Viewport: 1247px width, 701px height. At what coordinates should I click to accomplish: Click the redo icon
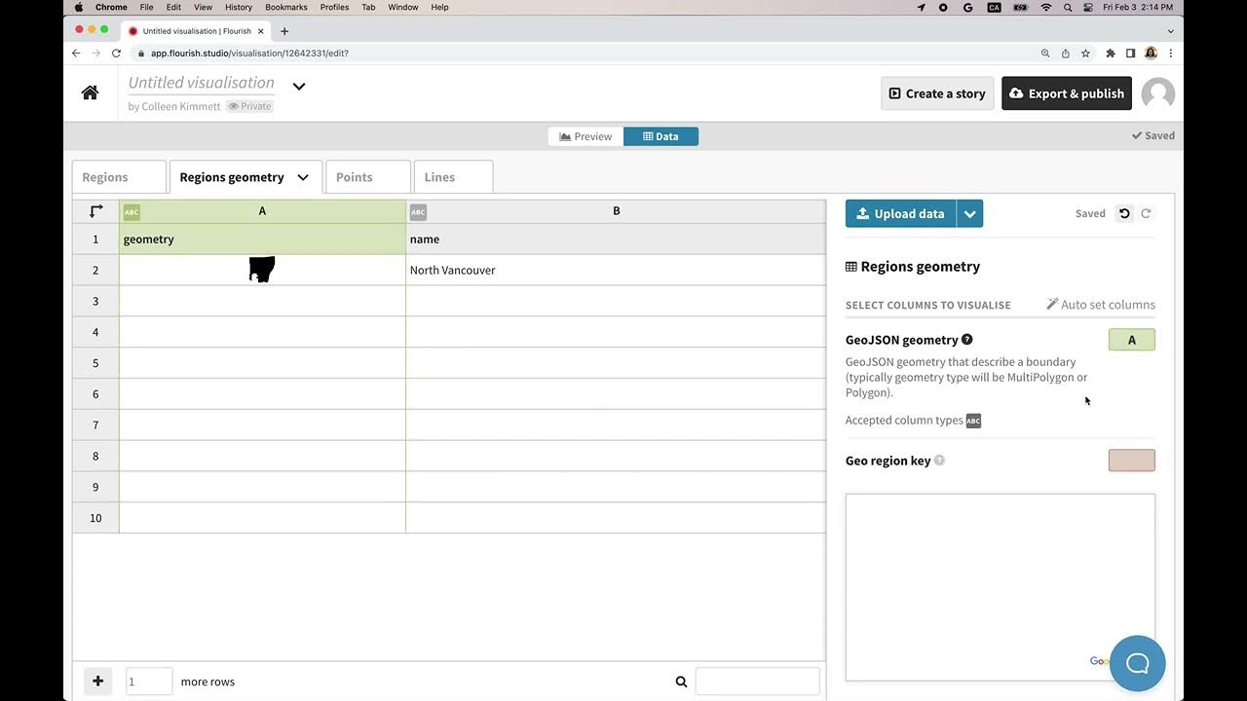(x=1146, y=214)
